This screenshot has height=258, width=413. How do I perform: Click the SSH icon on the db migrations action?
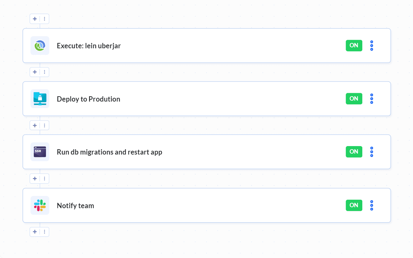pos(40,152)
